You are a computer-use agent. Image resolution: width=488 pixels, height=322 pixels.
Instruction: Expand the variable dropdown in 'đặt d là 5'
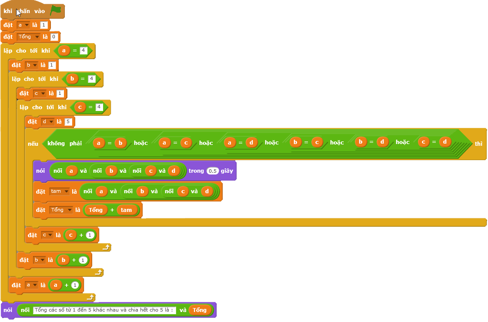(48, 122)
